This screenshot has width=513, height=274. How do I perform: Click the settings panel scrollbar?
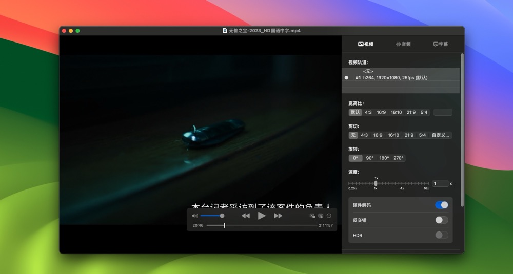point(462,130)
